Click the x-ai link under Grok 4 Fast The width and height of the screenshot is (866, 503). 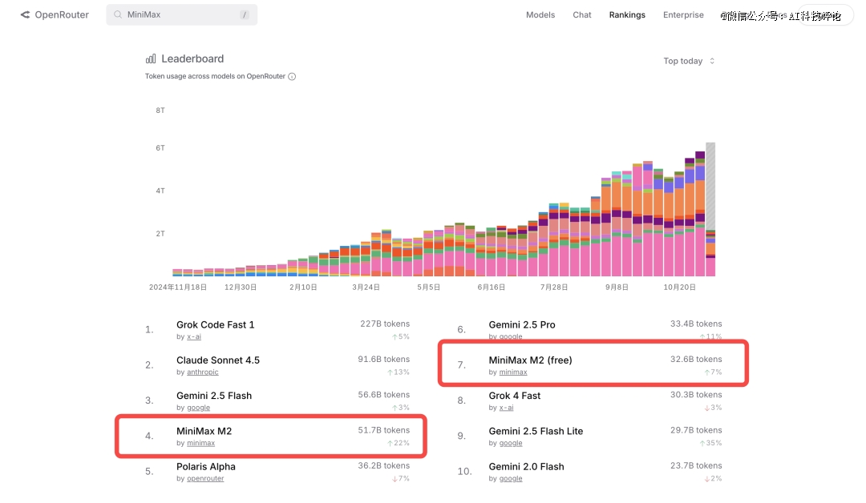(506, 408)
